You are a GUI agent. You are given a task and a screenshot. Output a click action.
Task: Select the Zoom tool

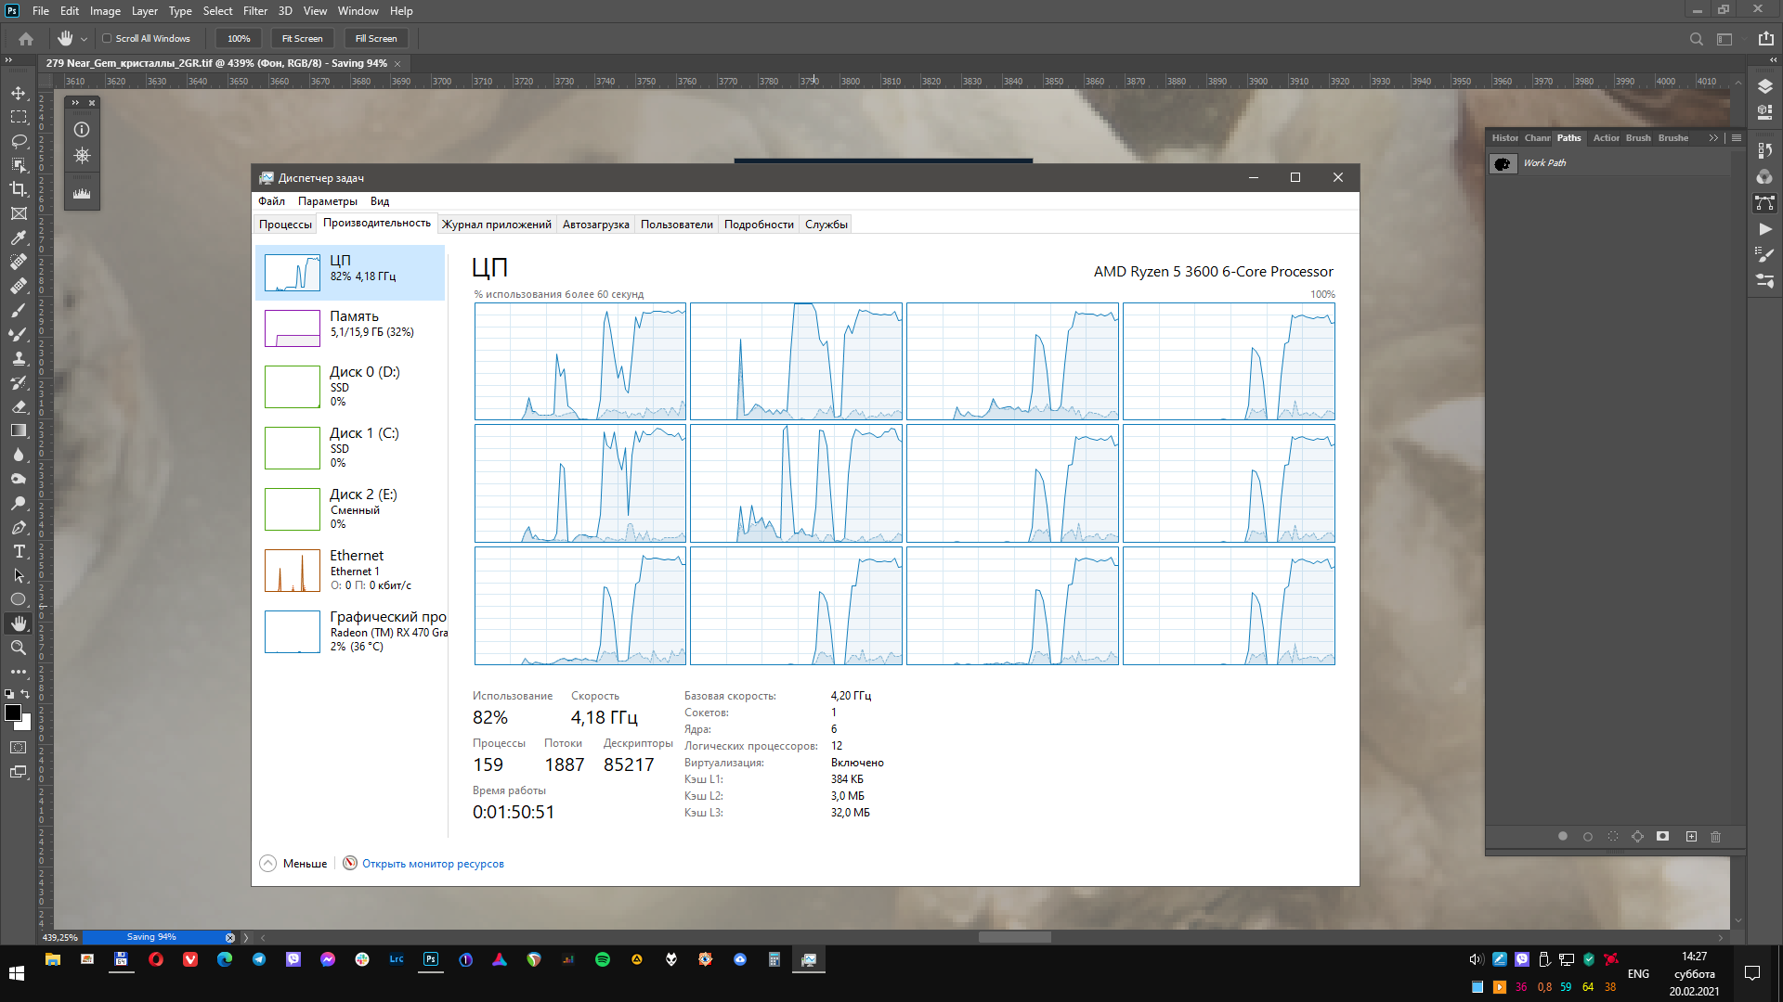coord(19,648)
